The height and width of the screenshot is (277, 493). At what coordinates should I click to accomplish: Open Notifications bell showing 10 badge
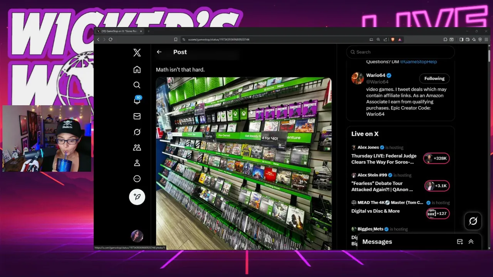coord(137,100)
